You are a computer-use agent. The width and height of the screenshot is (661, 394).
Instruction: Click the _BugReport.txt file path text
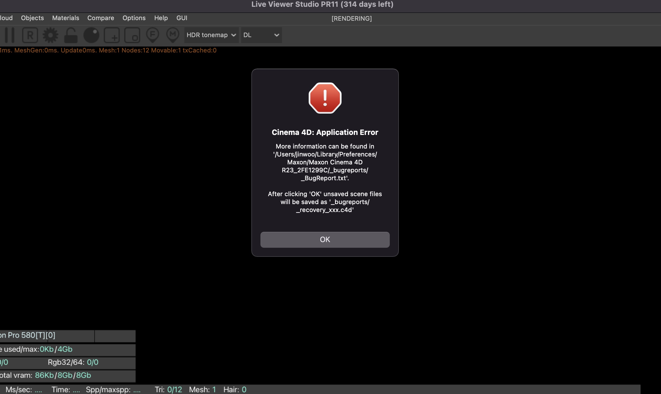[325, 162]
